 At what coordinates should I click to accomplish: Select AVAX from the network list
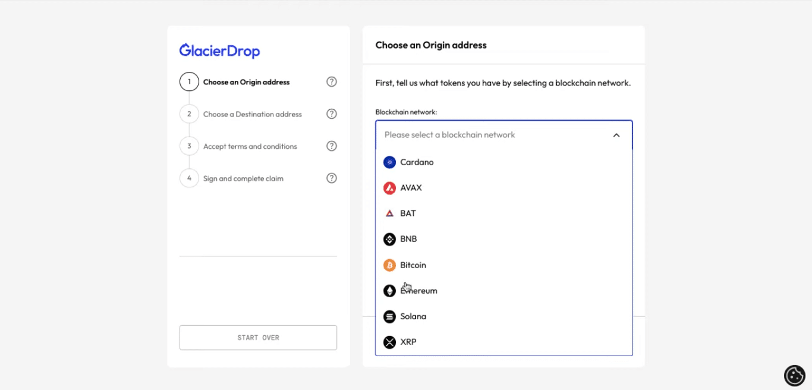coord(504,188)
